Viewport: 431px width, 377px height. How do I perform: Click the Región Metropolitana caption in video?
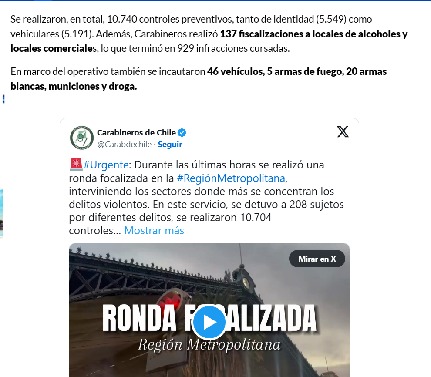click(x=209, y=345)
